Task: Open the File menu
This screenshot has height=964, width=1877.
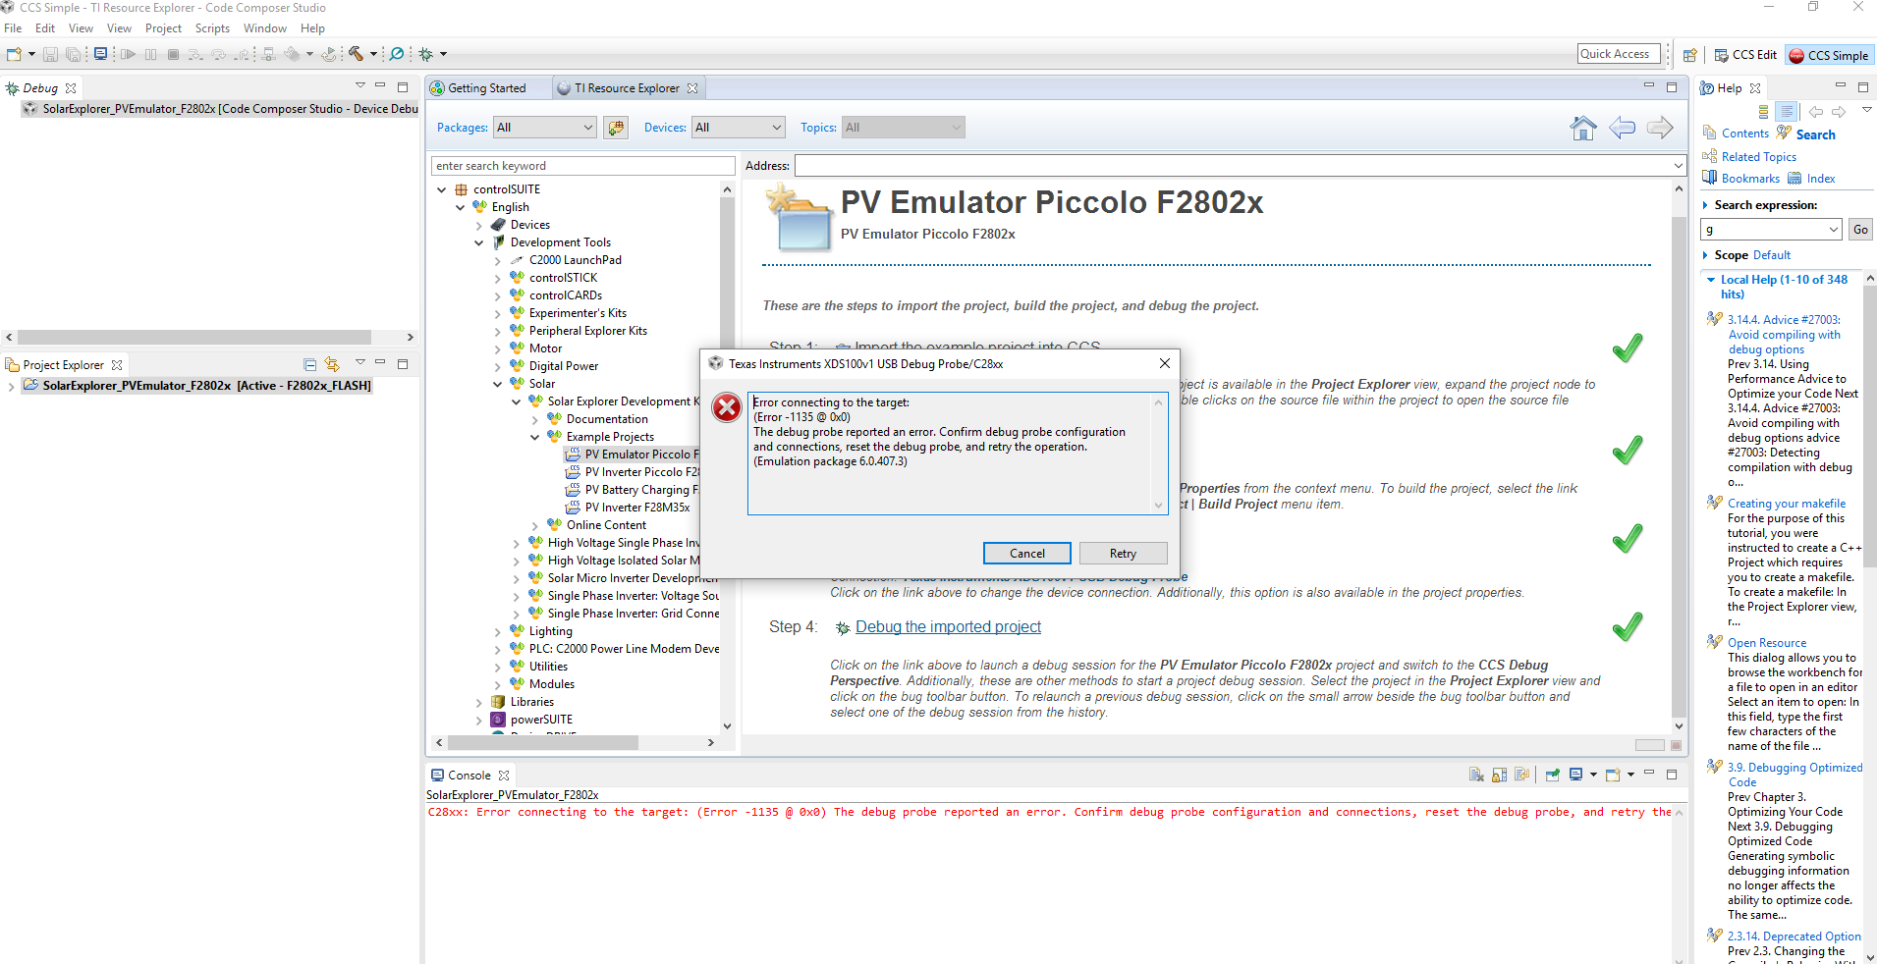Action: (13, 28)
